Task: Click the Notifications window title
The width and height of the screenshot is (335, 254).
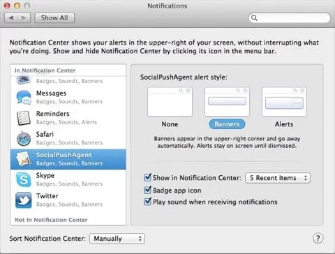Action: pos(167,6)
